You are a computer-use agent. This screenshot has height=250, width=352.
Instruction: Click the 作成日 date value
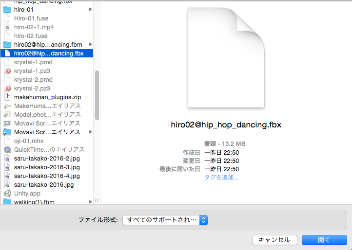coord(221,153)
